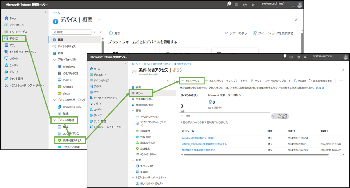Open スクリプトと修復 menu item

click(x=69, y=147)
